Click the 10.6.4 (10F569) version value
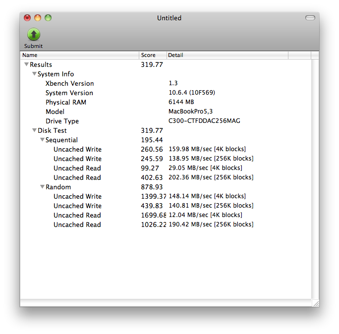This screenshot has width=339, height=334. coord(192,93)
